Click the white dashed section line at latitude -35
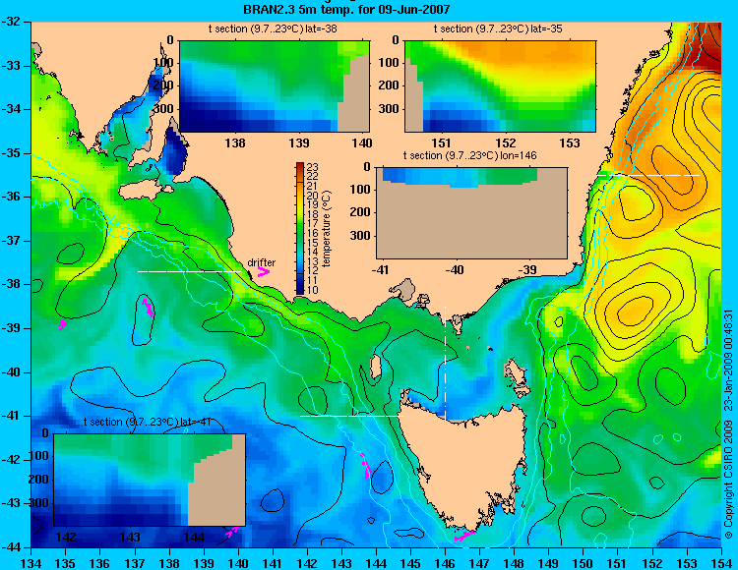The height and width of the screenshot is (570, 738). [x=648, y=175]
